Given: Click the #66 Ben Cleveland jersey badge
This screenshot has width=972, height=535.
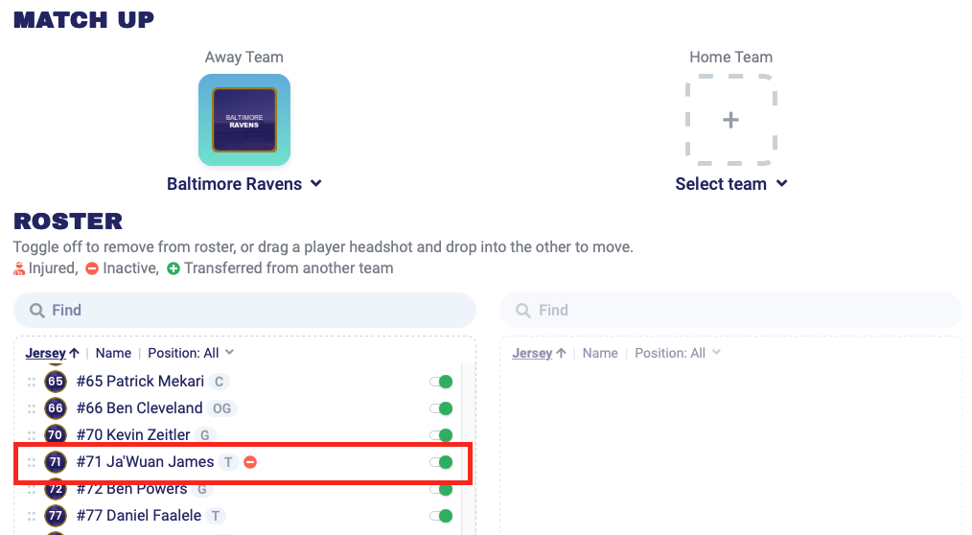Looking at the screenshot, I should (56, 408).
